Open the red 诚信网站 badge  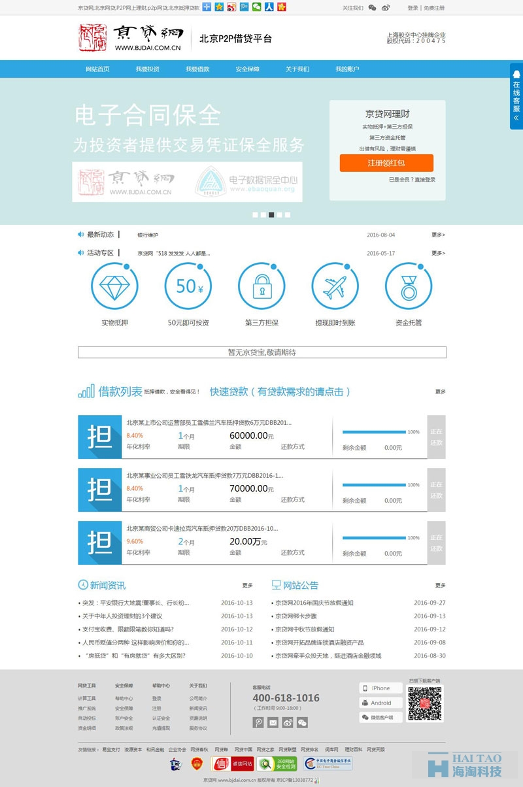(232, 763)
